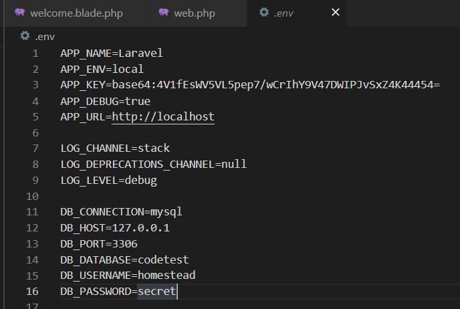The width and height of the screenshot is (460, 309).
Task: Click the DB_DATABASE=codetest line
Action: [124, 260]
